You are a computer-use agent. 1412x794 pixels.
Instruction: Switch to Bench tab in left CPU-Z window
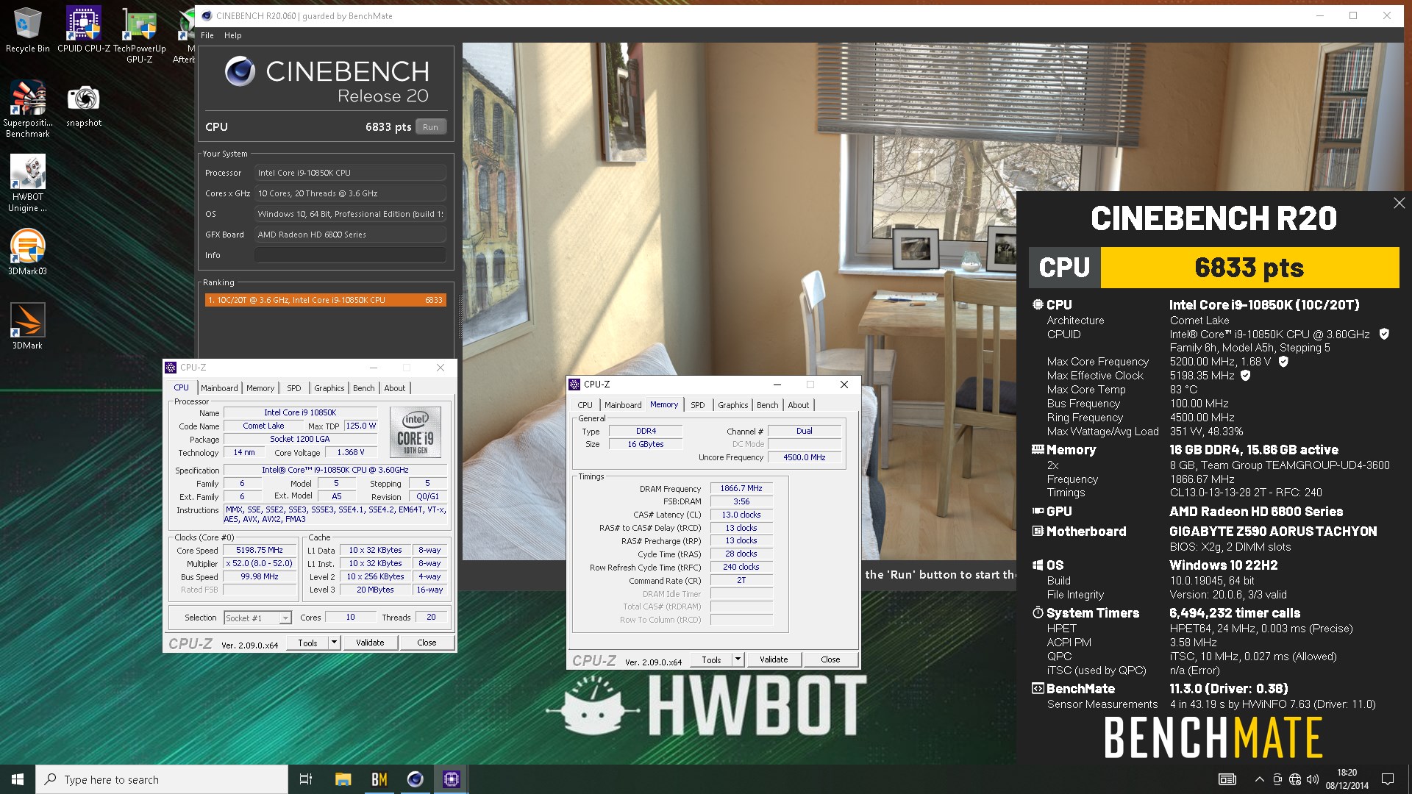click(x=363, y=388)
